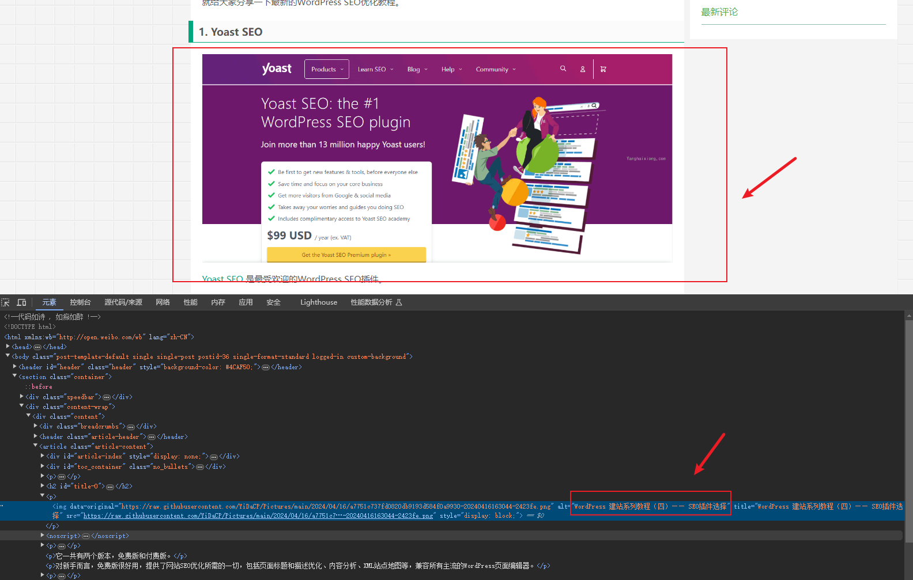Click the DevTools vertical scrollbar thumb
The image size is (913, 580).
point(909,431)
